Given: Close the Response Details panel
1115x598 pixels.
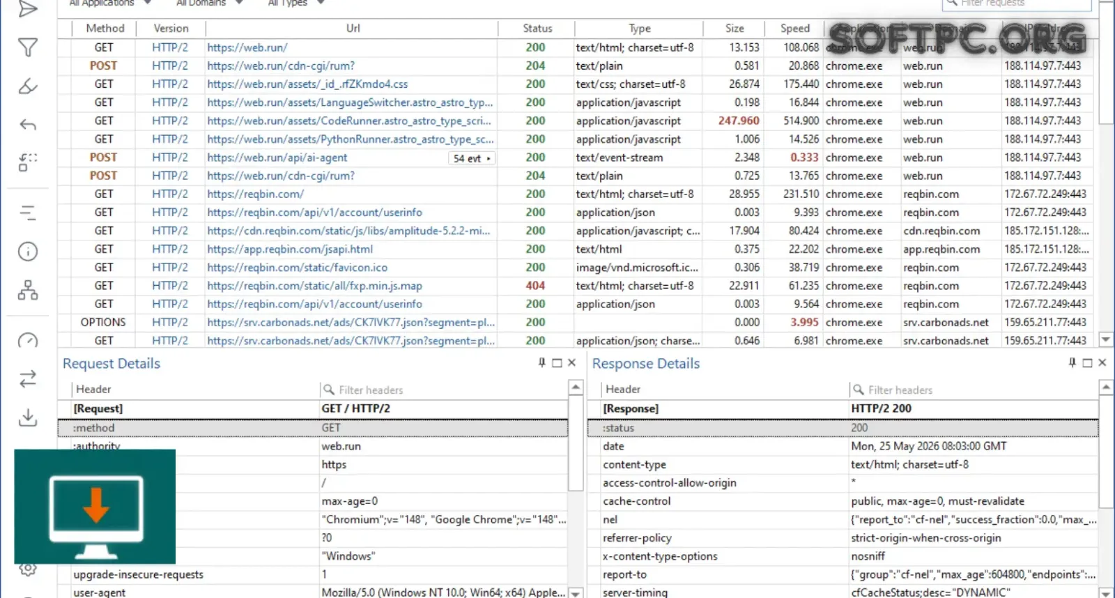Looking at the screenshot, I should coord(1102,362).
